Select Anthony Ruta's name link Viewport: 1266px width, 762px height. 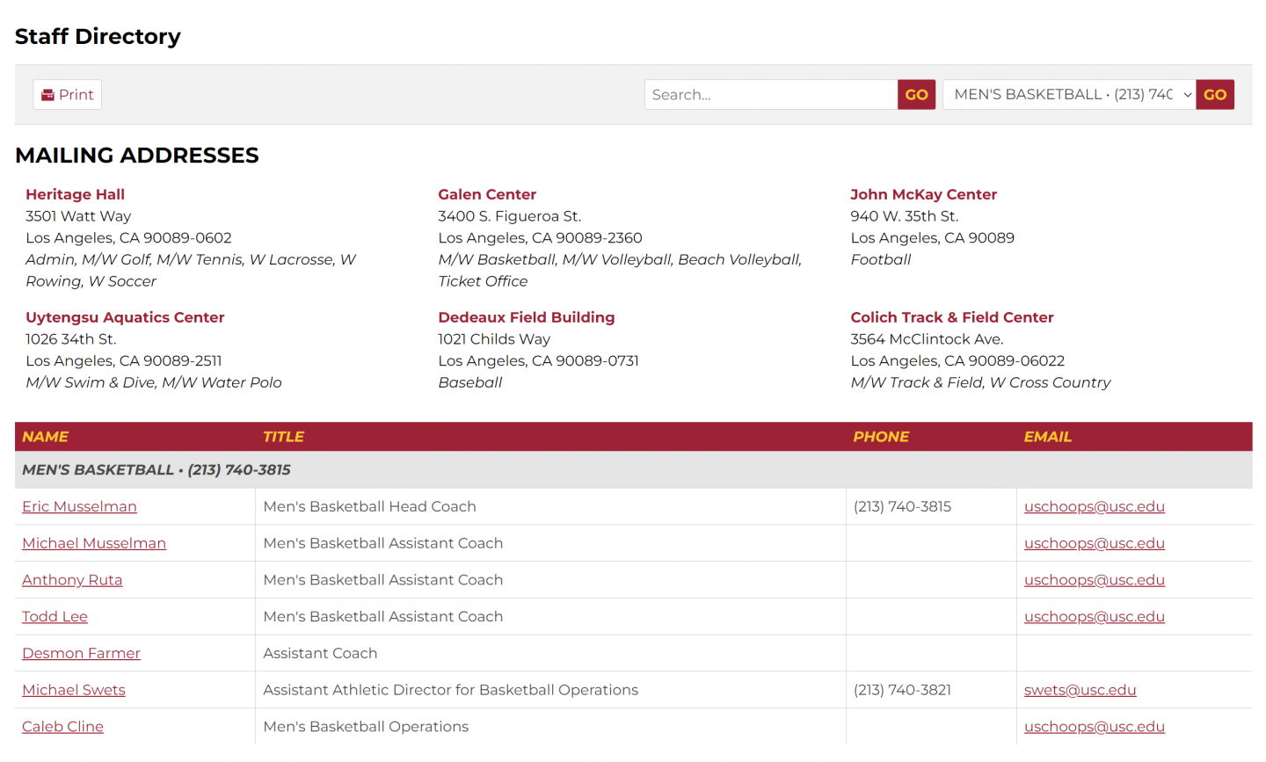tap(72, 580)
